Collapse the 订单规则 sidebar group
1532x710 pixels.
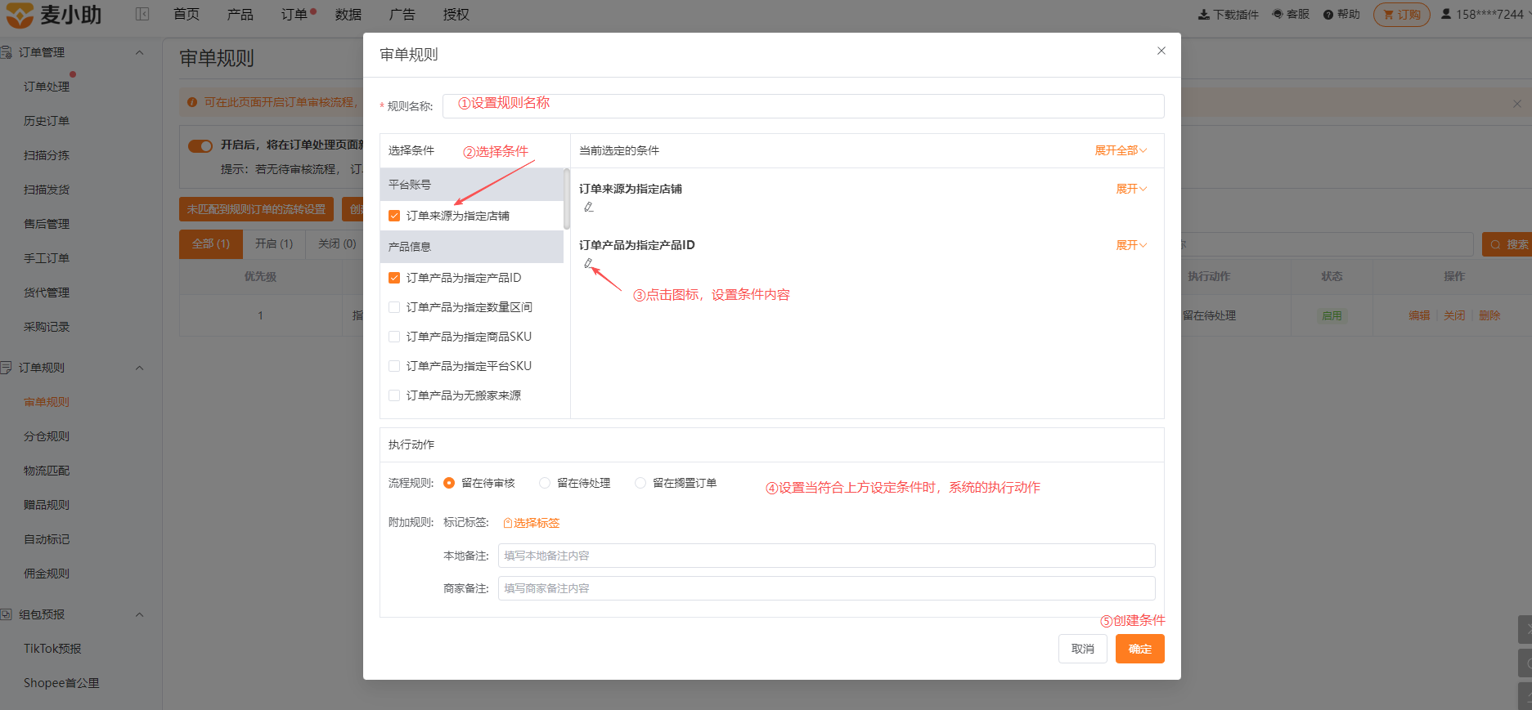(x=140, y=368)
